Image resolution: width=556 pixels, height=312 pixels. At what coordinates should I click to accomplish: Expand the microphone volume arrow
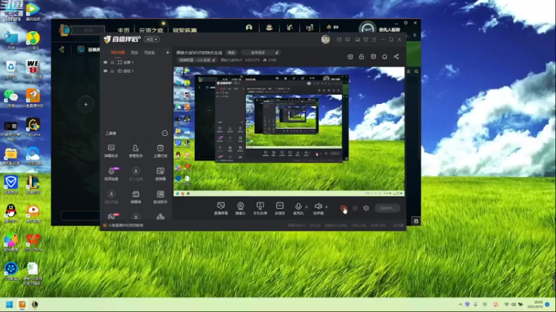pyautogui.click(x=306, y=207)
